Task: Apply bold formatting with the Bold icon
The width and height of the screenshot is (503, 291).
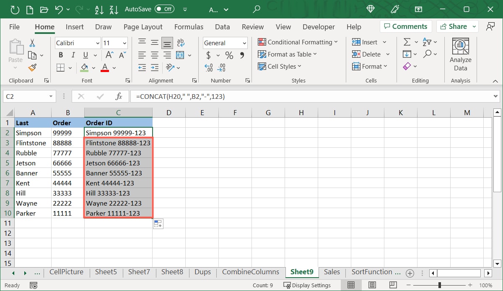Action: pos(60,55)
